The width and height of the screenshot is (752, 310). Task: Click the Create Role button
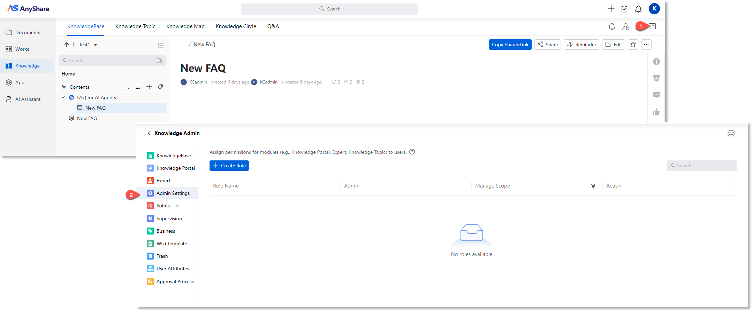point(229,166)
